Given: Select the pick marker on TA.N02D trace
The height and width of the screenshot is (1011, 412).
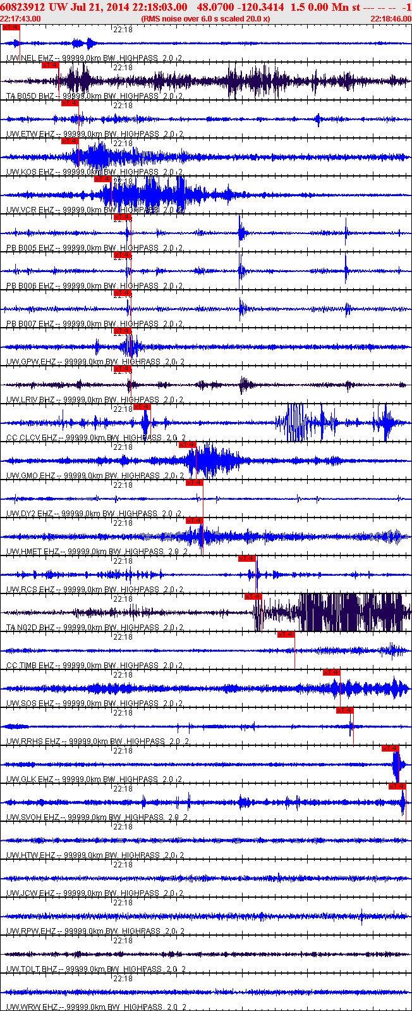Looking at the screenshot, I should click(253, 597).
